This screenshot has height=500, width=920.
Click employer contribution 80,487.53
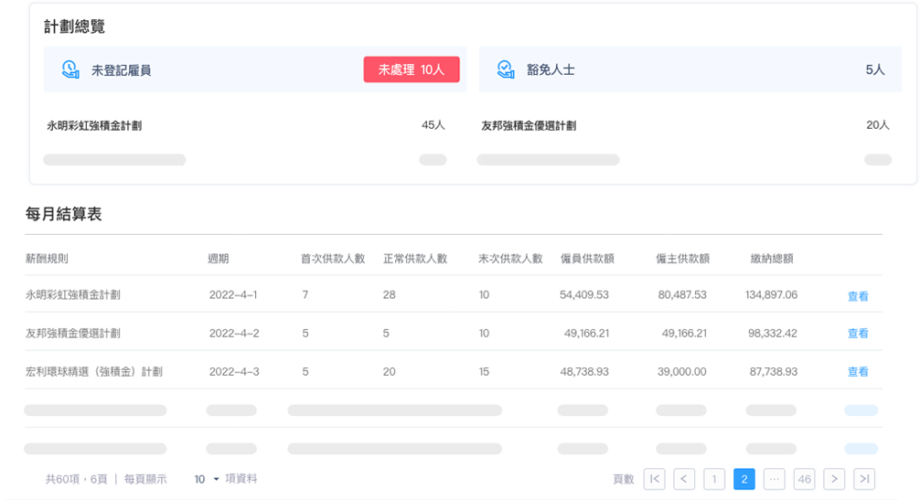click(682, 295)
